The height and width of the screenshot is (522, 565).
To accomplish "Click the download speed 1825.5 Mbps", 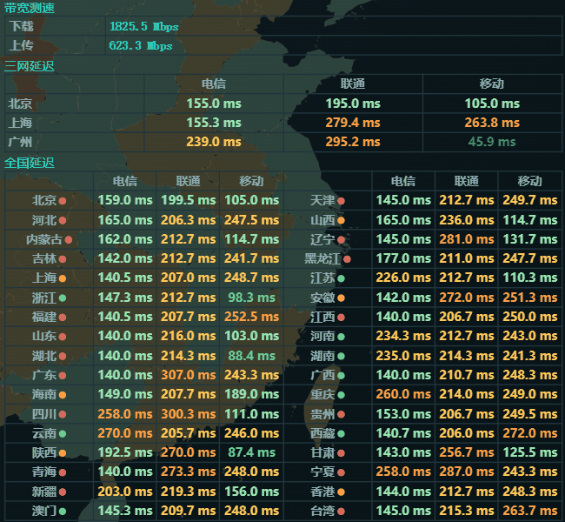I will tap(143, 26).
